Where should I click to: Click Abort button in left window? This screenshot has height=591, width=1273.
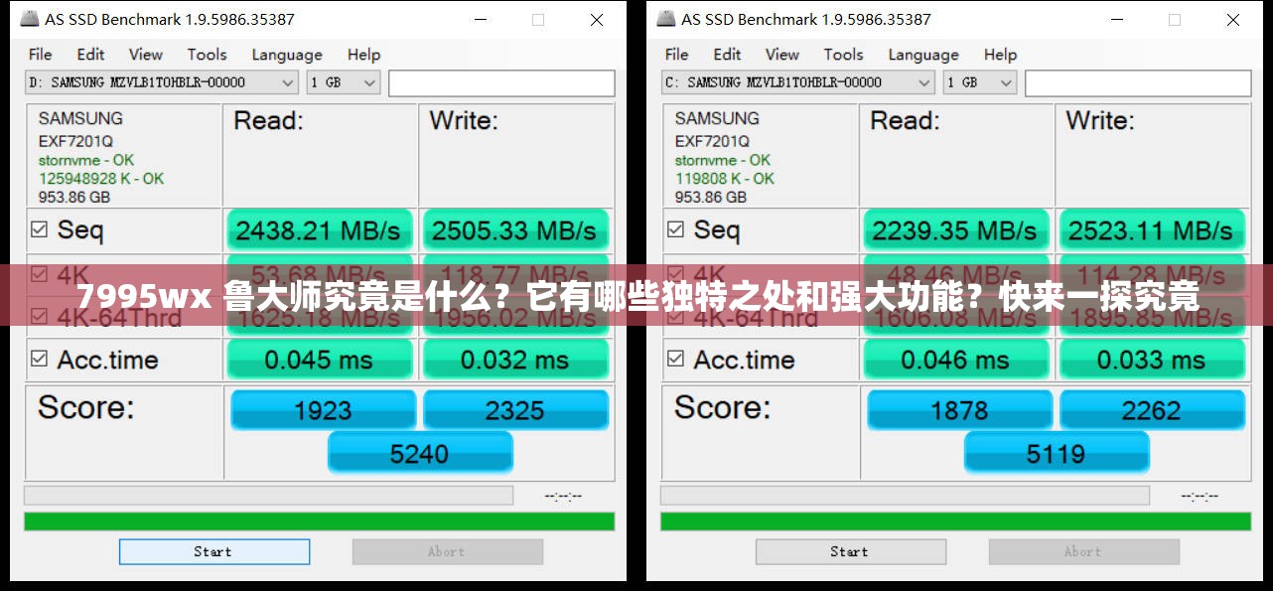point(448,551)
